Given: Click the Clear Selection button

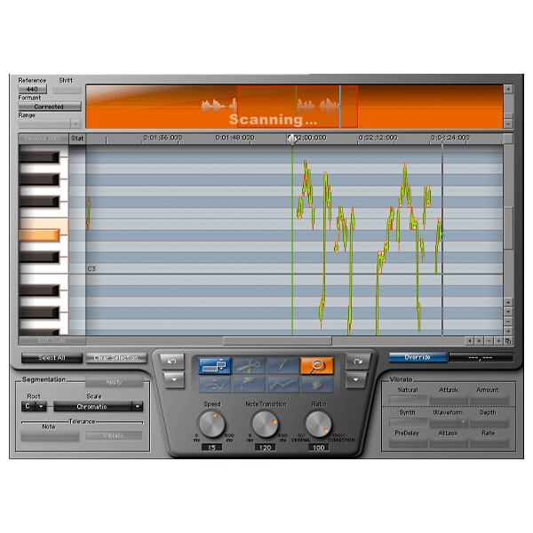Looking at the screenshot, I should click(x=115, y=358).
